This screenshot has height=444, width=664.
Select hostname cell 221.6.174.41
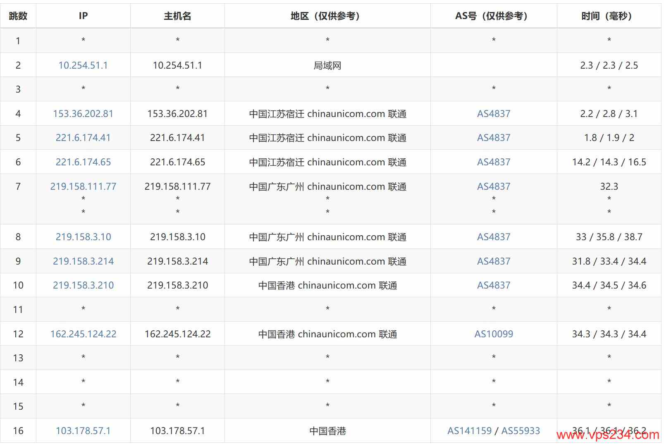click(177, 138)
